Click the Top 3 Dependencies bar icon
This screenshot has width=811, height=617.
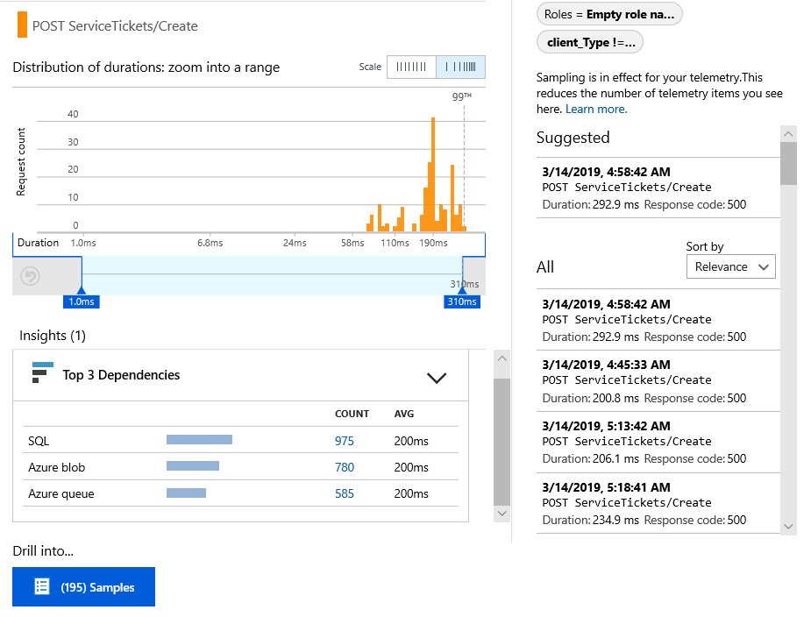(x=42, y=373)
